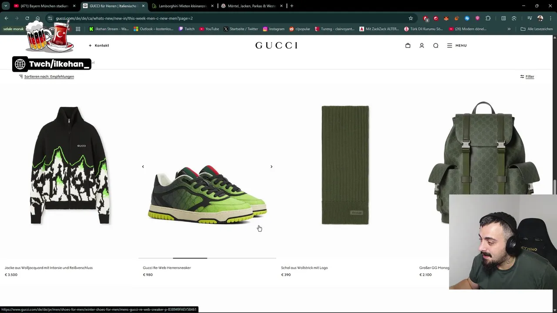This screenshot has height=313, width=557.
Task: Open the Startseite / Twitter bookmark
Action: (x=241, y=29)
